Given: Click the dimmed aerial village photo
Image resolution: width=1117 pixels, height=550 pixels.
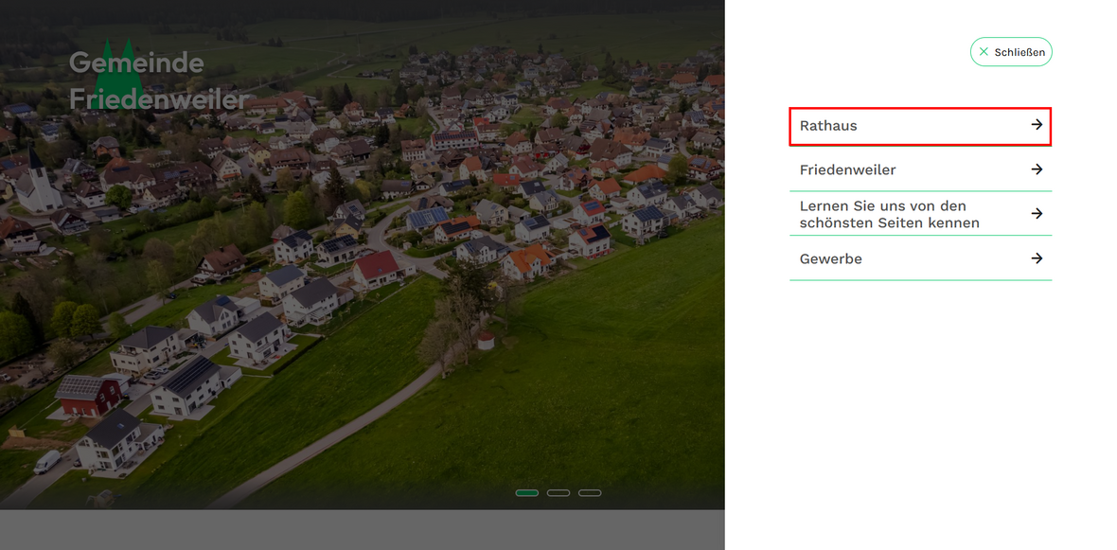Looking at the screenshot, I should pyautogui.click(x=362, y=255).
